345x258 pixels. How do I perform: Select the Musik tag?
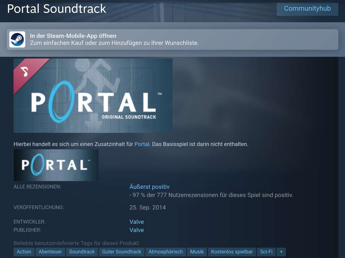pyautogui.click(x=197, y=252)
